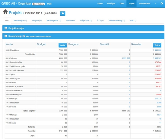
Task: Click the Beställt column header
Action: pos(104,44)
